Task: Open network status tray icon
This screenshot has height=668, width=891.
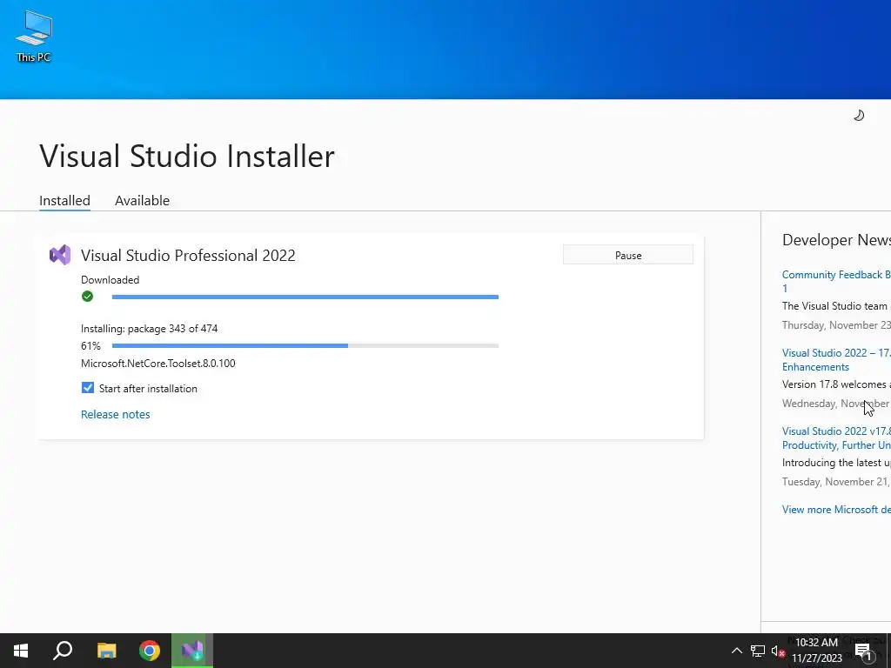Action: [758, 651]
